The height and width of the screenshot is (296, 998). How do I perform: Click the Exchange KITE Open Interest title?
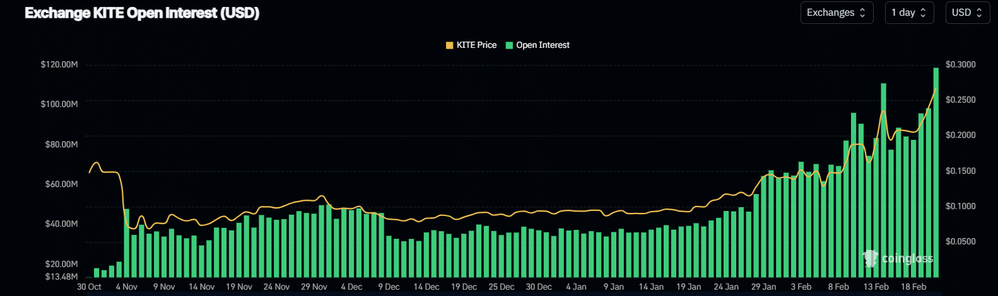(x=142, y=13)
